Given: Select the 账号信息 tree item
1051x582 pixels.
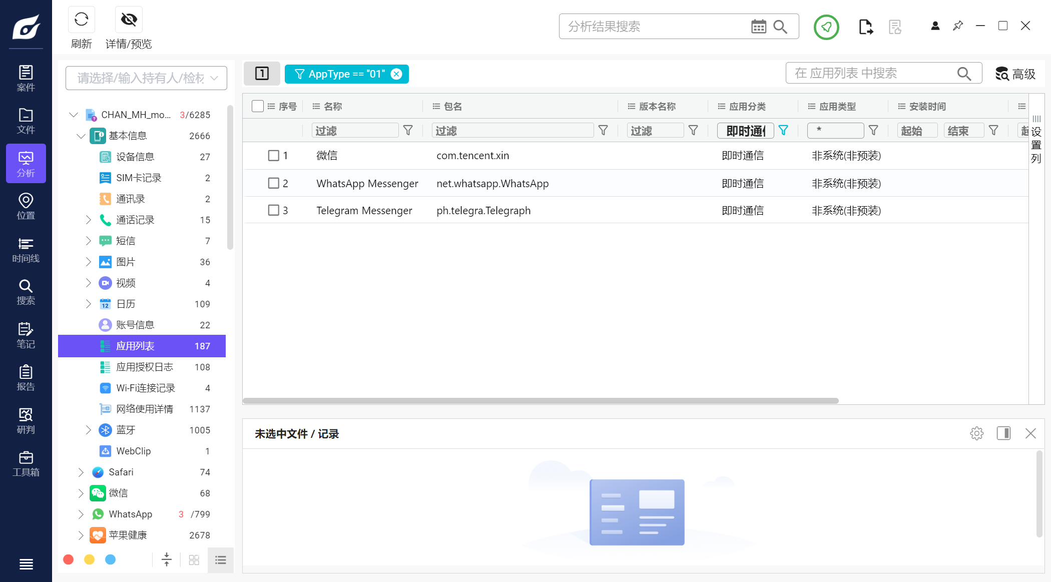Looking at the screenshot, I should point(135,325).
